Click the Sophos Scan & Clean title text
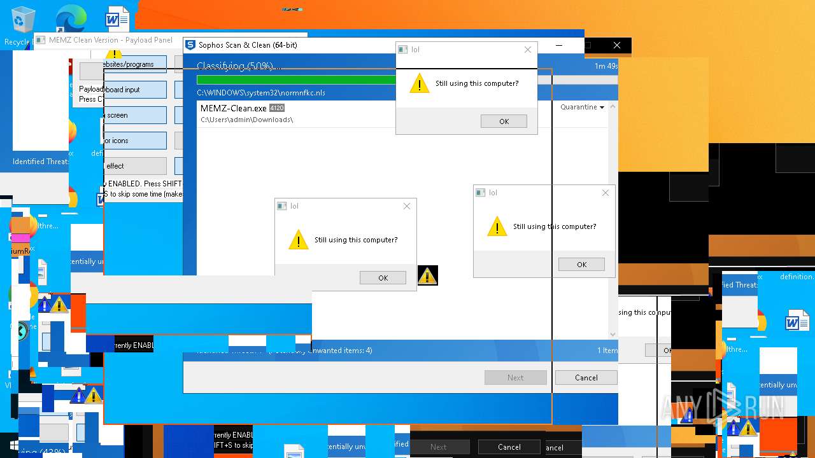Image resolution: width=815 pixels, height=458 pixels. tap(248, 45)
